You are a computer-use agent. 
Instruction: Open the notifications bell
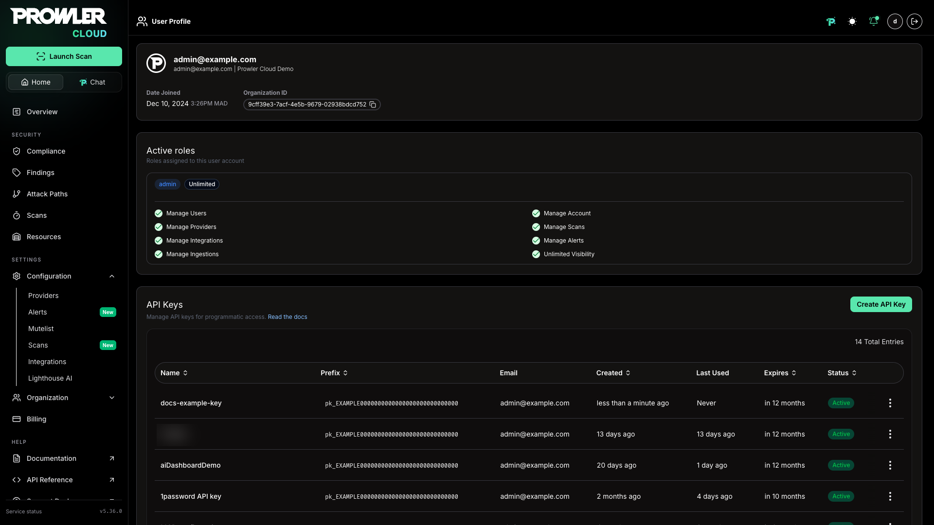874,21
